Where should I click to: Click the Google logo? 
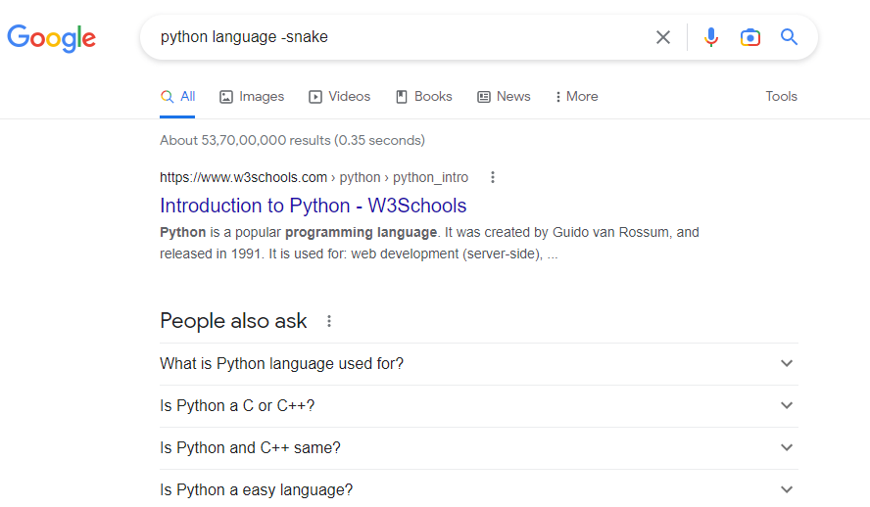coord(51,37)
